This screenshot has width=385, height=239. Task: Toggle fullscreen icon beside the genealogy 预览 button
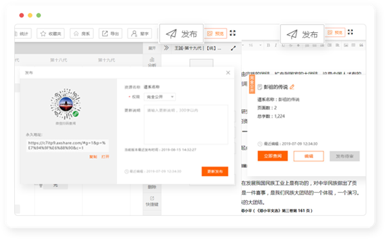232,33
